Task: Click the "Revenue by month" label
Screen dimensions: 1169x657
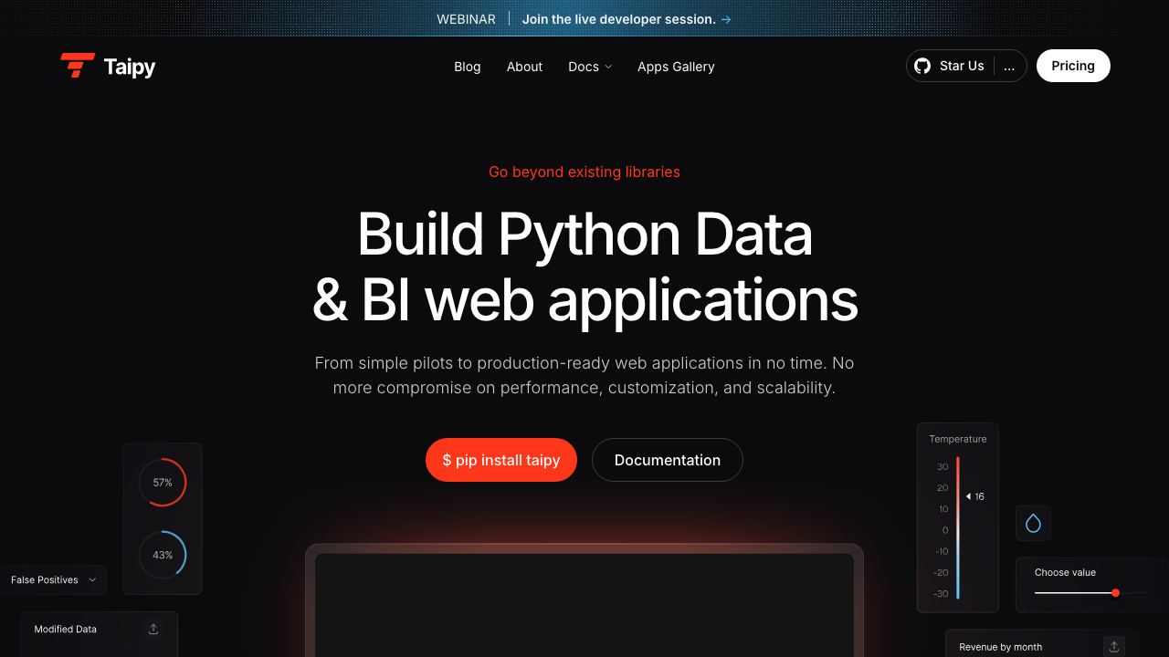Action: 1001,647
